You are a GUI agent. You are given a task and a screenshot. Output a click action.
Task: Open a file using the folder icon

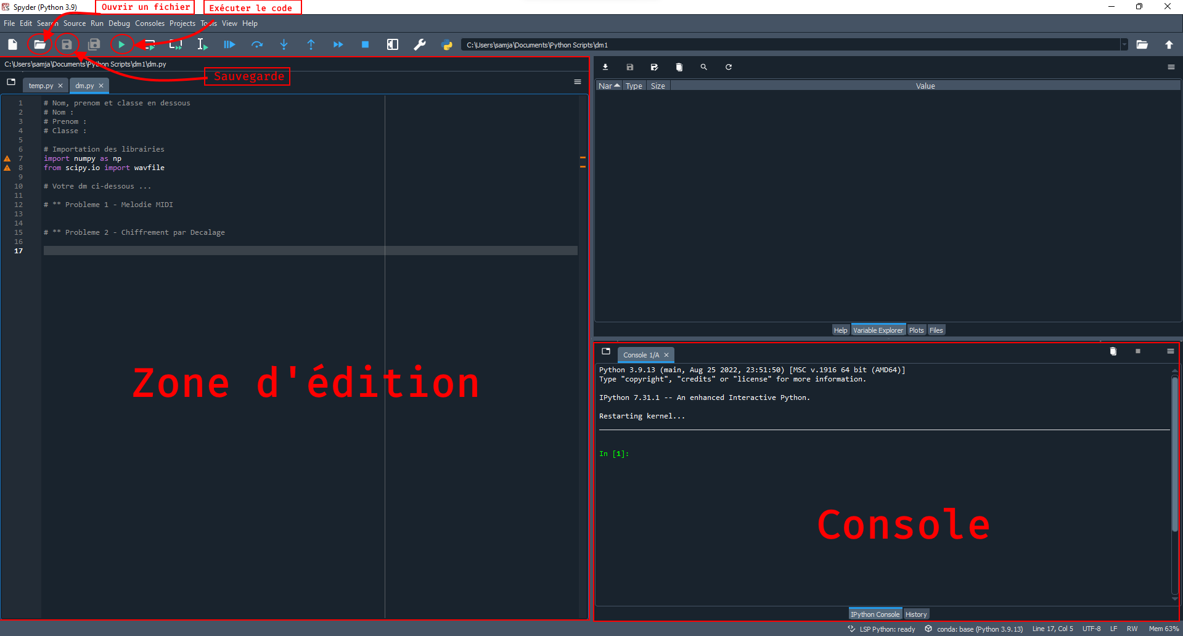39,44
